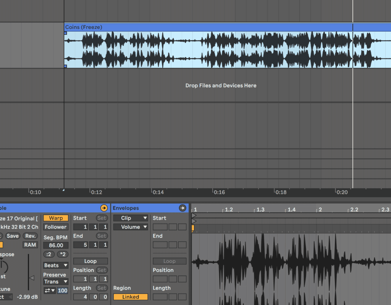Toggle the Warp switch off
391x305 pixels.
point(56,218)
